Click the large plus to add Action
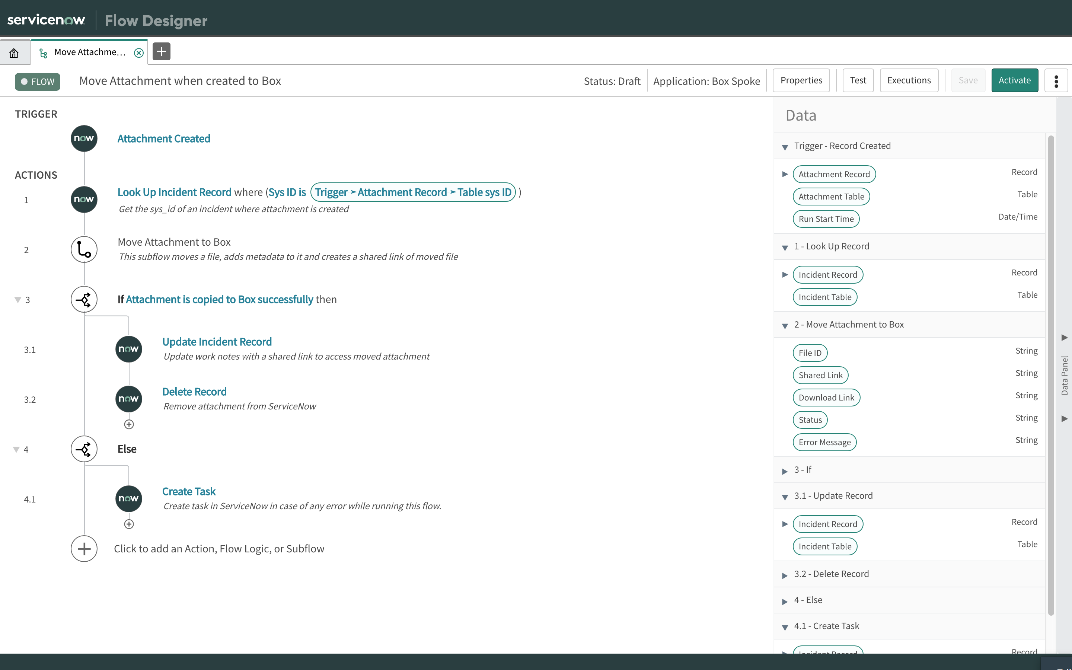 point(84,549)
